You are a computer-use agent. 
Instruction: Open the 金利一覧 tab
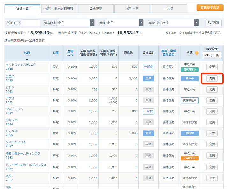coord(132,8)
